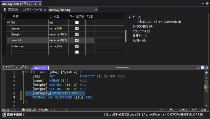
Task: Select CHECK 制約 (0) item
Action: 143,26
